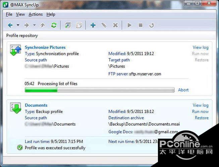Image resolution: width=219 pixels, height=167 pixels.
Task: View log for Synchronize Pictures profile
Action: [201, 47]
